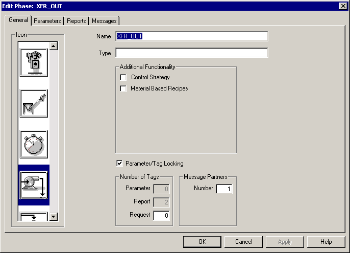Select the stopwatch timer phase icon
Image resolution: width=350 pixels, height=253 pixels.
[x=34, y=144]
